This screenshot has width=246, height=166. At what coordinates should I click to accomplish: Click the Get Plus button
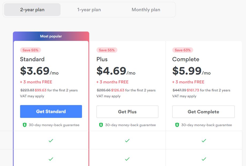[127, 112]
